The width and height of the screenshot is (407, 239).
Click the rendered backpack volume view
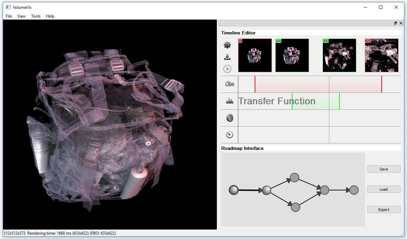tap(110, 125)
